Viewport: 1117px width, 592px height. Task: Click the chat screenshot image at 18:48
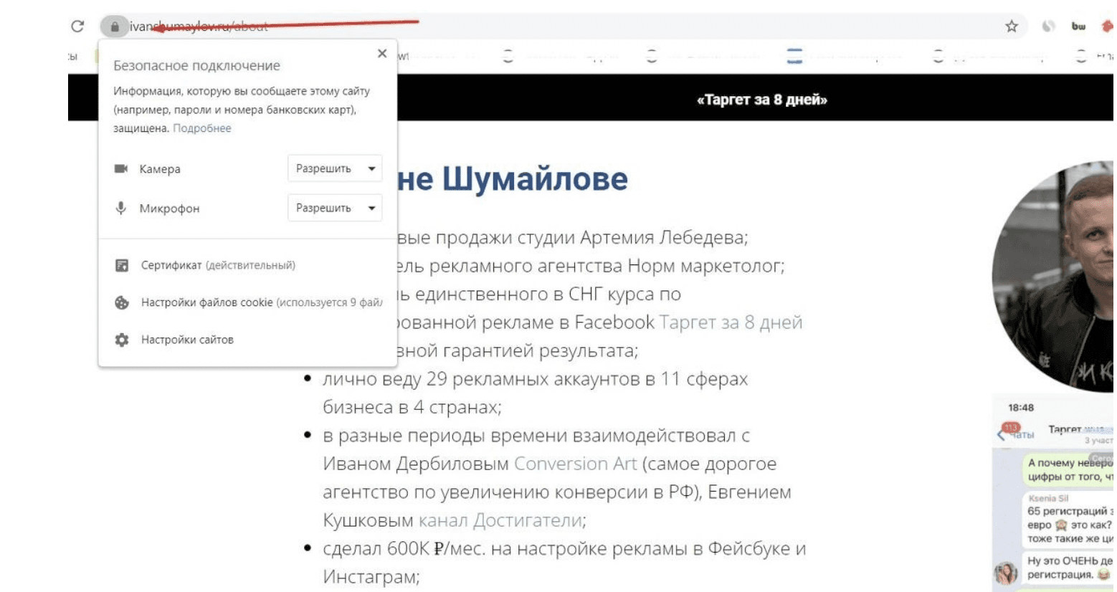point(1054,493)
